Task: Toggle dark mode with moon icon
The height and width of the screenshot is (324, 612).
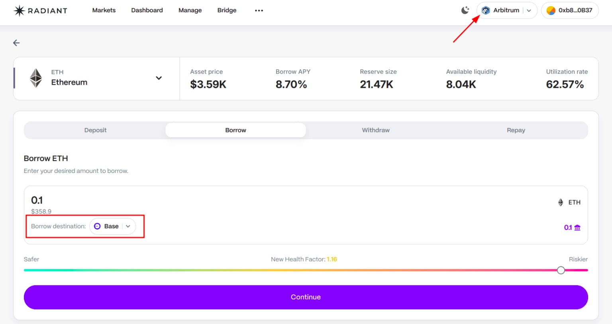Action: coord(465,10)
